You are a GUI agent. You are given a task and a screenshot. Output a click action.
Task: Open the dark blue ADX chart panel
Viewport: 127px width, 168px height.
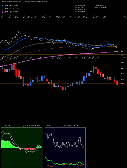pyautogui.click(x=65, y=148)
